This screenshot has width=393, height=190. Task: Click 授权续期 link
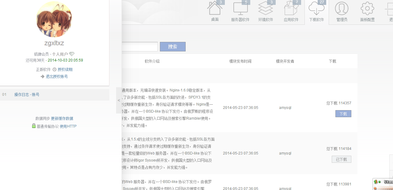point(65,69)
